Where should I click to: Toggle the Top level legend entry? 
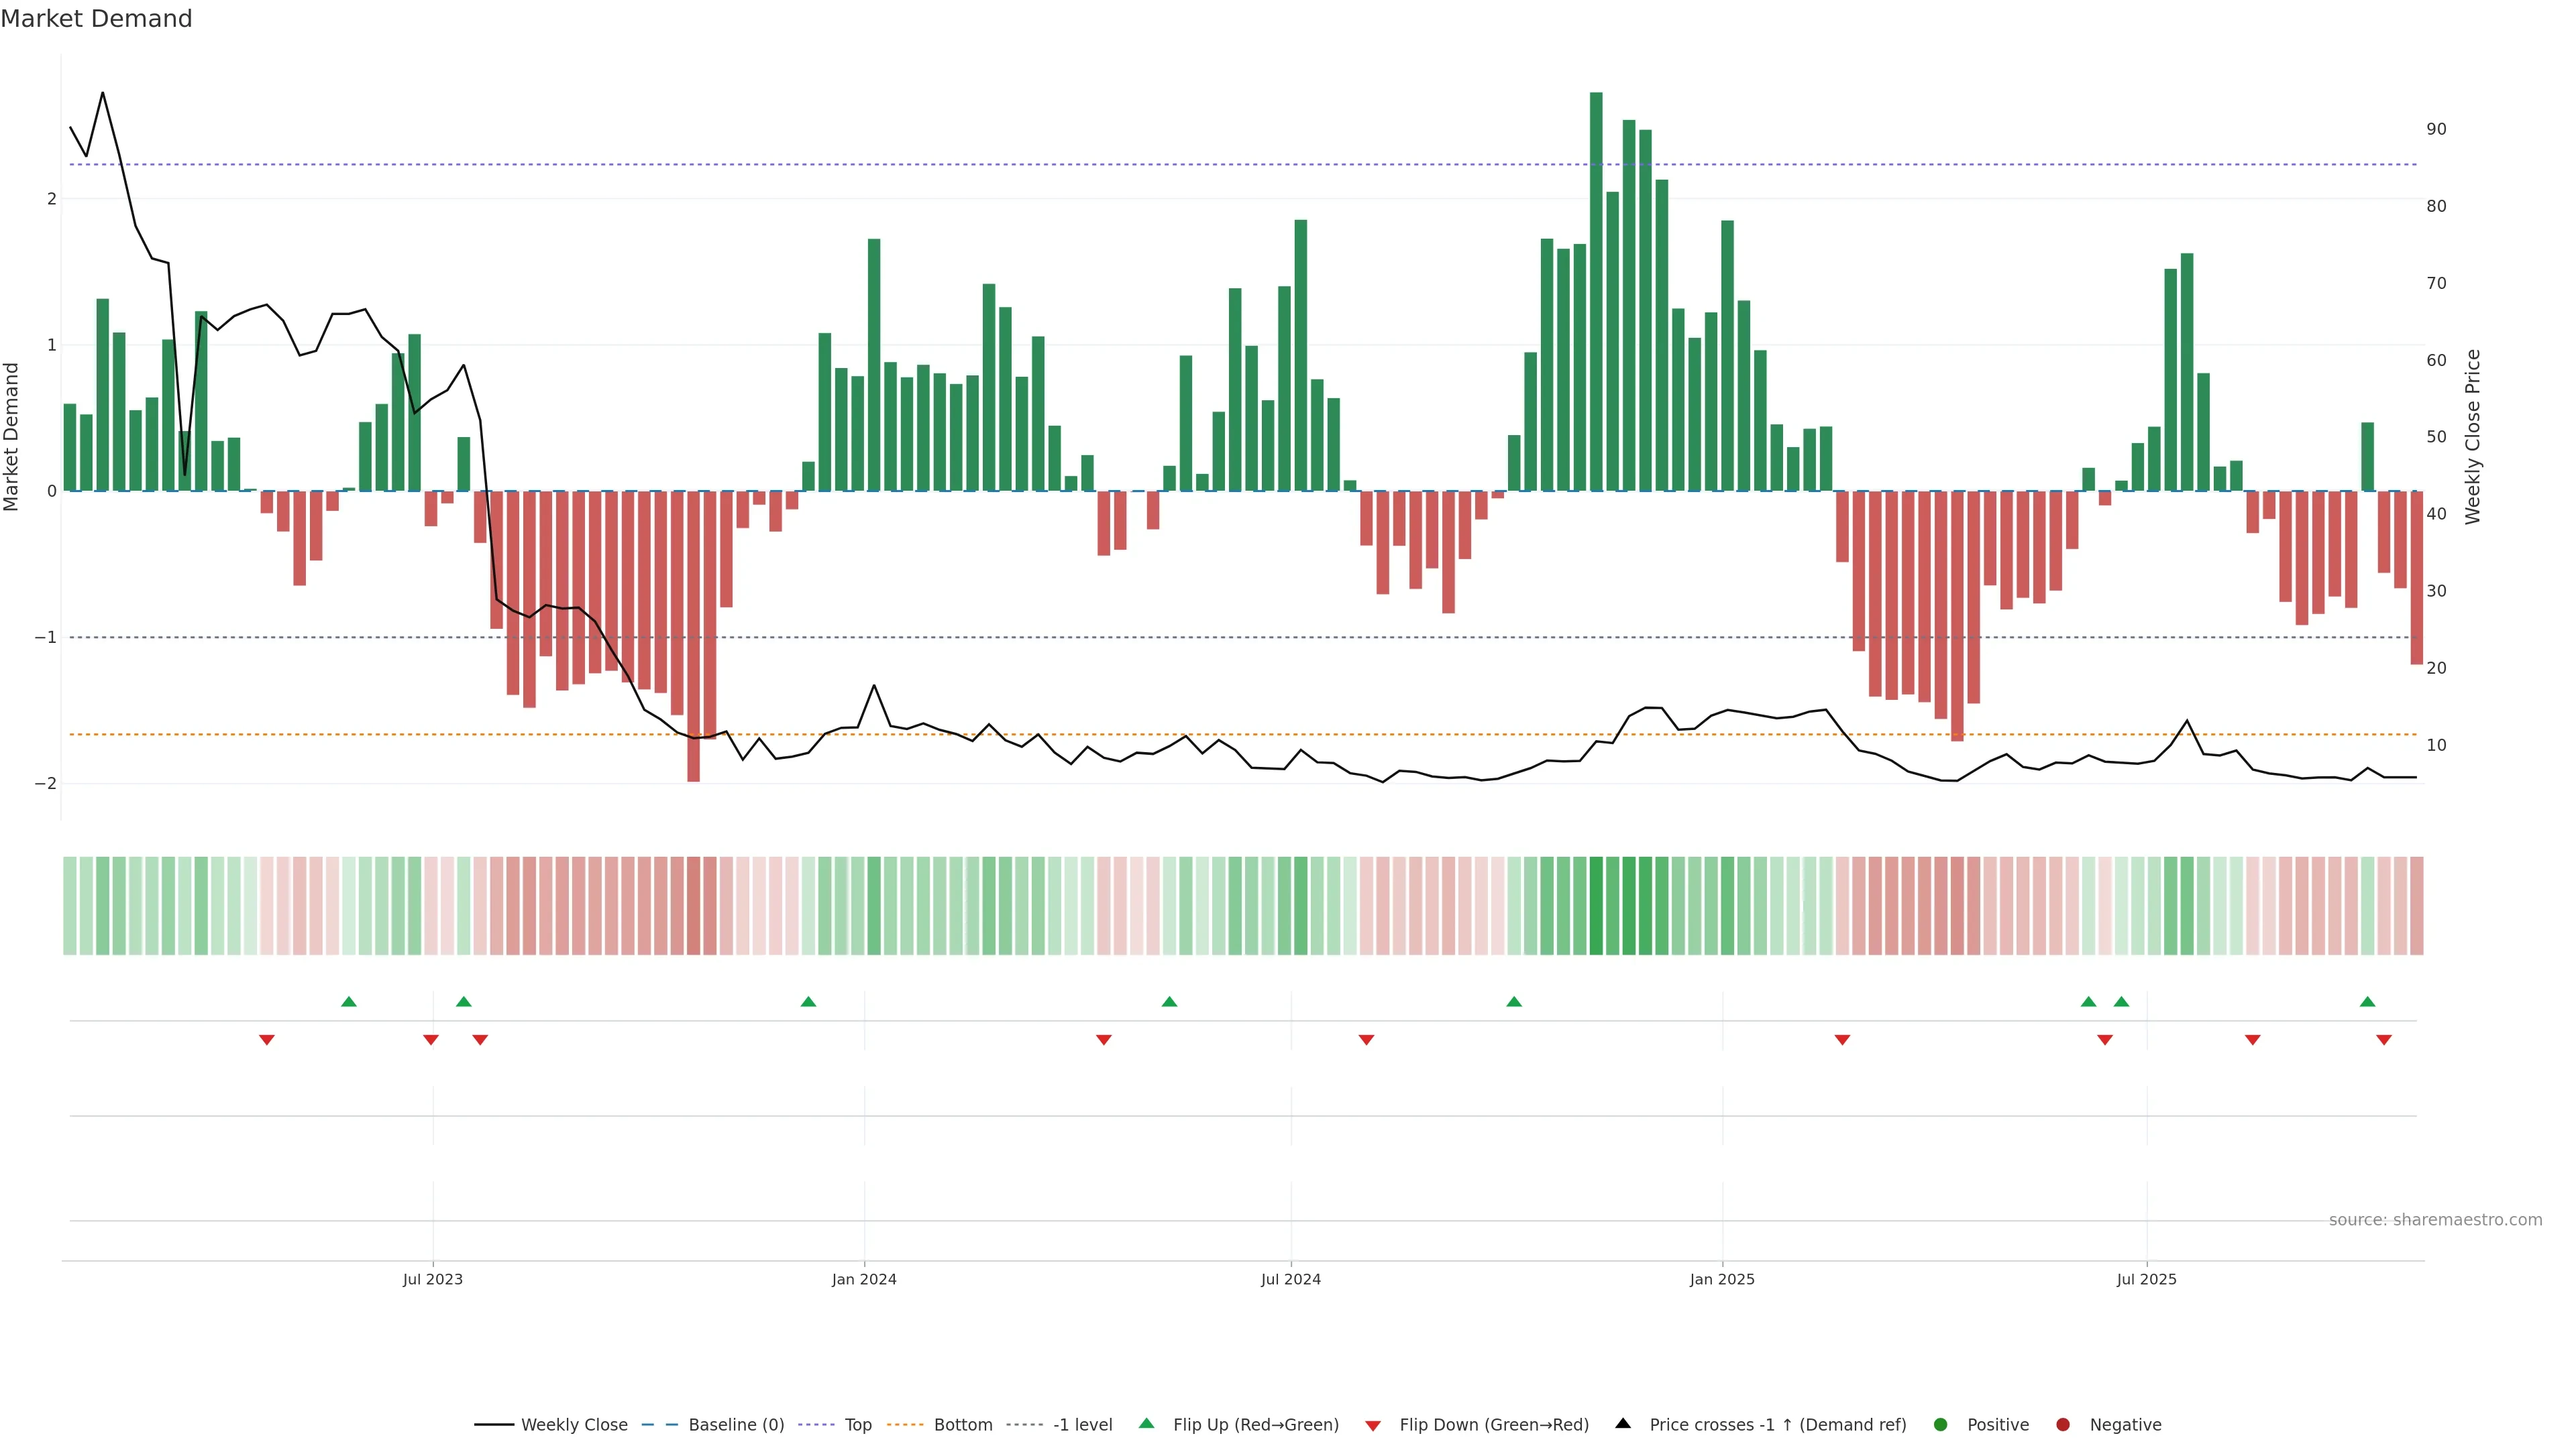857,1424
